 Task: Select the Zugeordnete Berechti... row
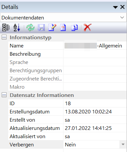(67, 78)
